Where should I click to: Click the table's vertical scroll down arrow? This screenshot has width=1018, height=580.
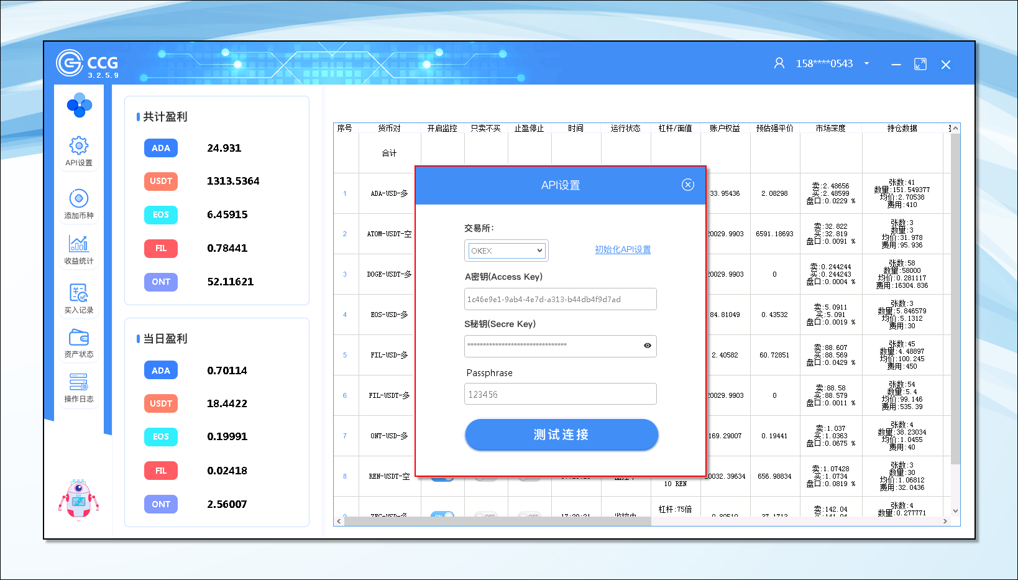point(955,511)
